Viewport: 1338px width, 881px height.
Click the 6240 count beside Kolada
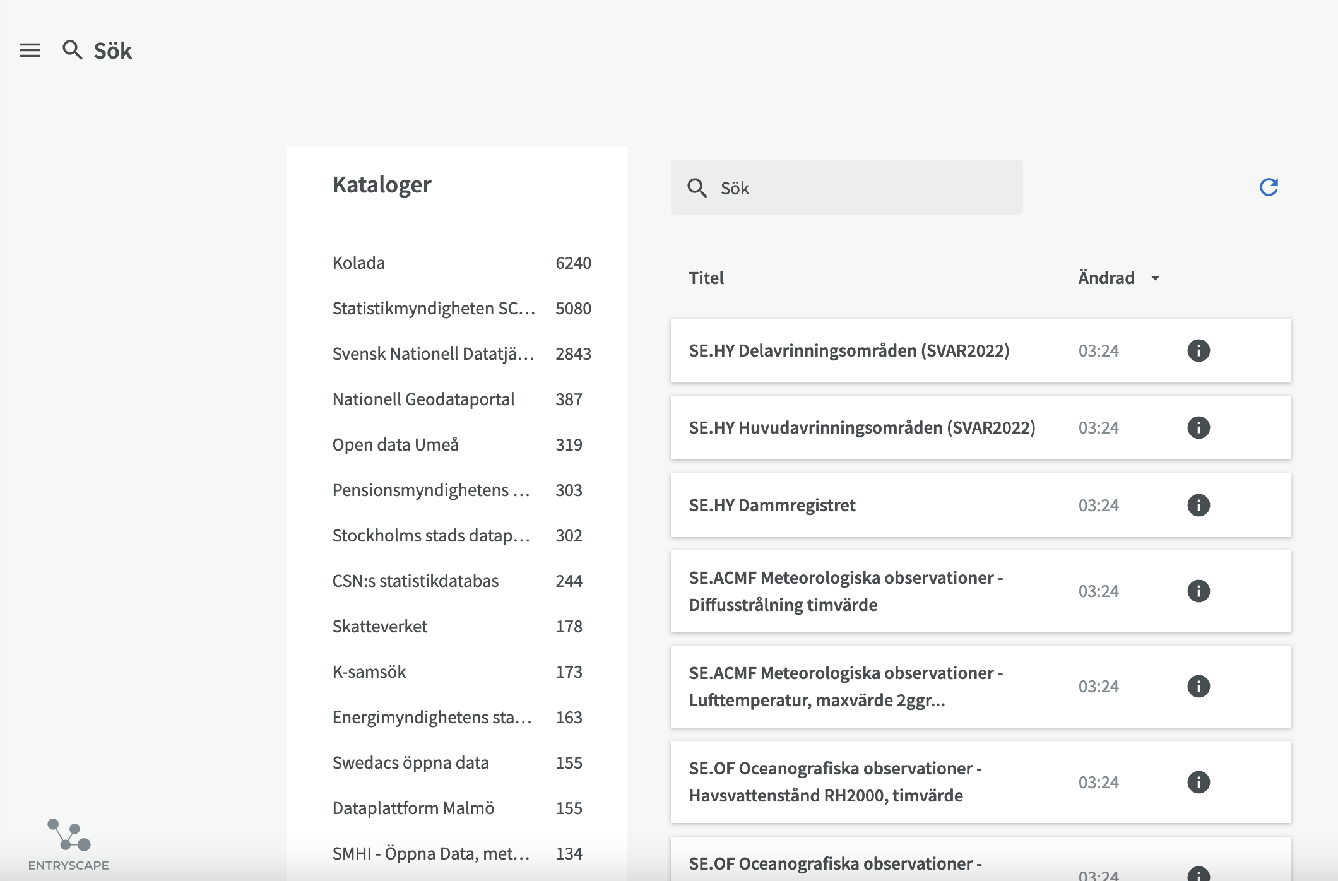(x=573, y=263)
